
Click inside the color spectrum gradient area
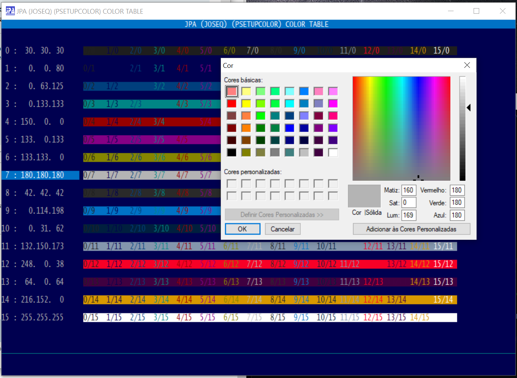tap(401, 128)
